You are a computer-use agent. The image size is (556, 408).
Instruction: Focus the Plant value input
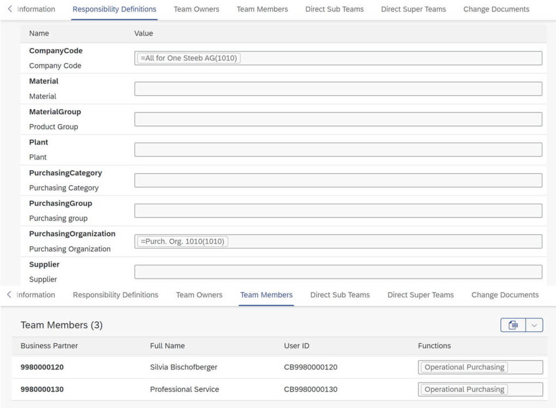point(338,150)
